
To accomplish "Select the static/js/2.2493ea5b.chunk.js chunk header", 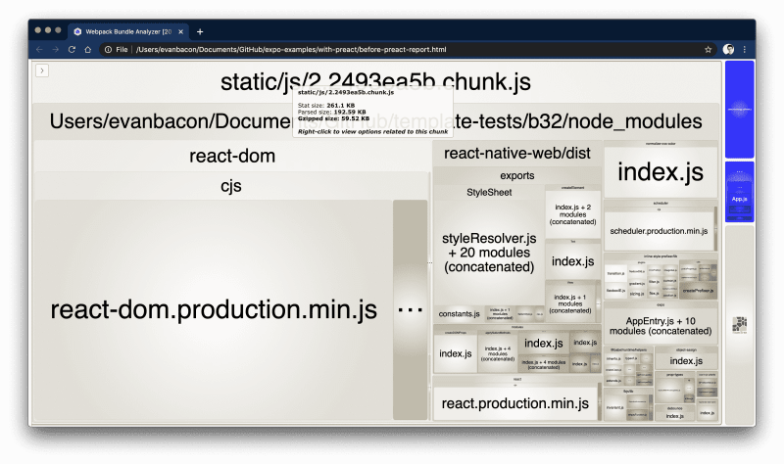I will click(x=375, y=82).
